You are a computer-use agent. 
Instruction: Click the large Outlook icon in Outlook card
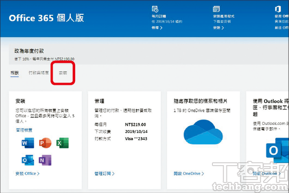277,150
